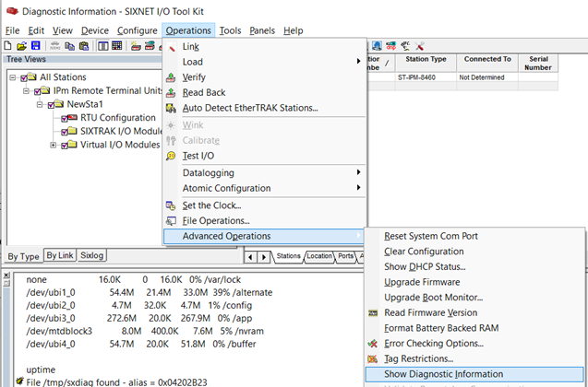Switch to the Ports tab

tap(345, 256)
